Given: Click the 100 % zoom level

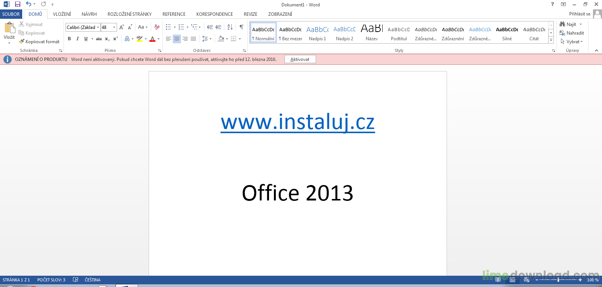Looking at the screenshot, I should (x=593, y=280).
